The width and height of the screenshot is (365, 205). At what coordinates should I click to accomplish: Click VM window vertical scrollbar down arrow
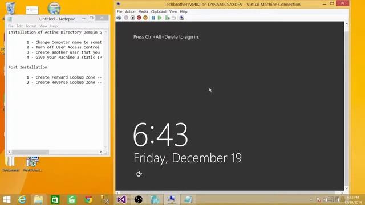(346, 188)
